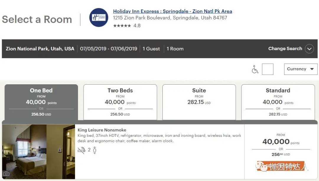
Task: Click the Select a Room heading
Action: click(x=37, y=19)
